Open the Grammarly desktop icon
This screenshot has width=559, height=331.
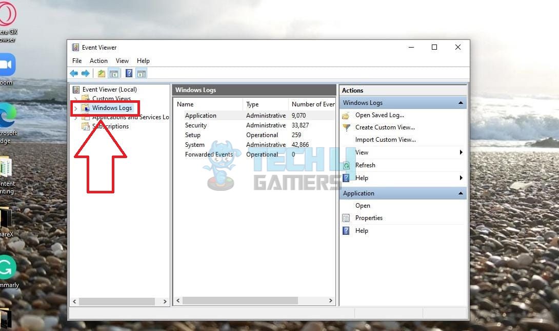(x=7, y=267)
